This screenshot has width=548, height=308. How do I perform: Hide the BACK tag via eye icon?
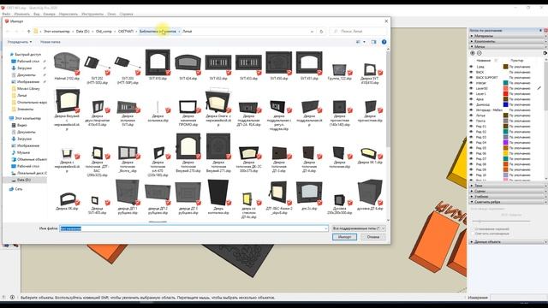point(471,72)
